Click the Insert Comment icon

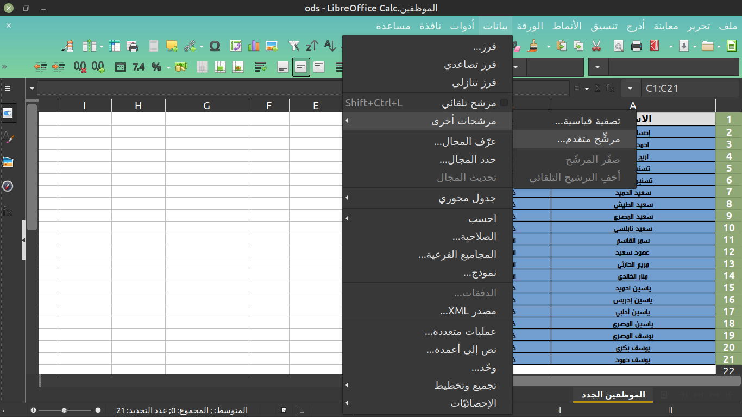pyautogui.click(x=172, y=46)
